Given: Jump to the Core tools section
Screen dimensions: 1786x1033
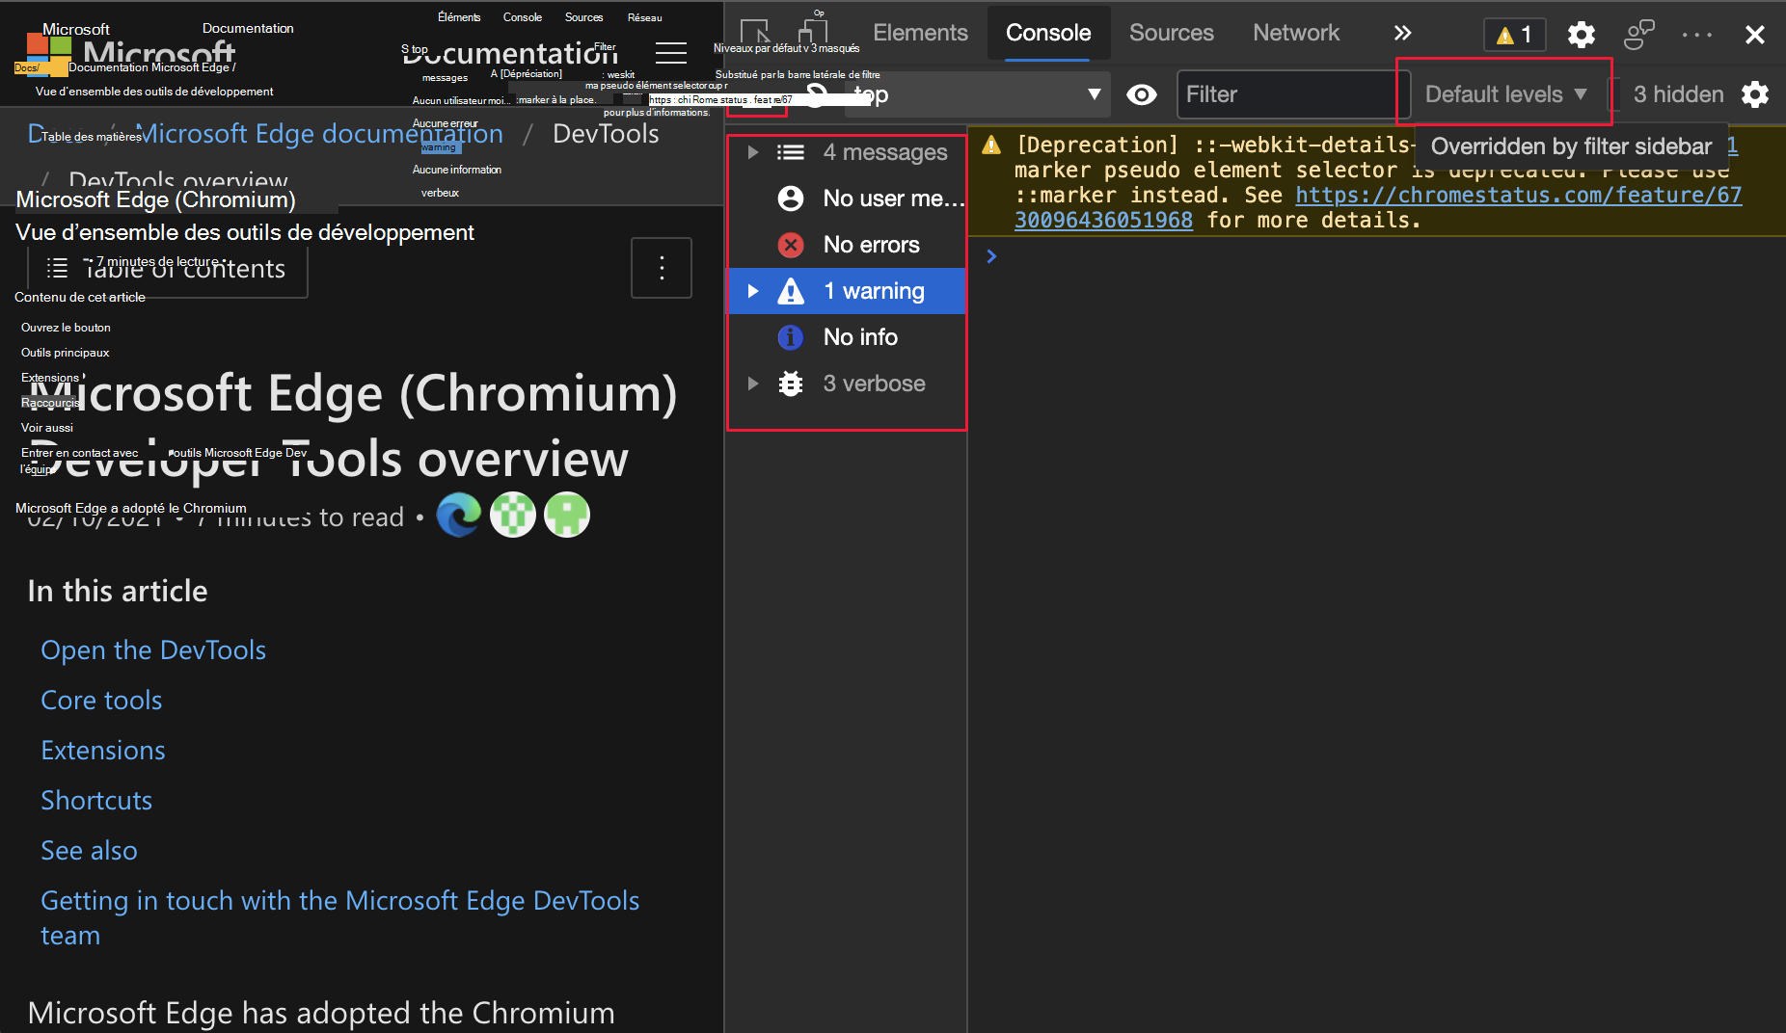Looking at the screenshot, I should (x=101, y=701).
